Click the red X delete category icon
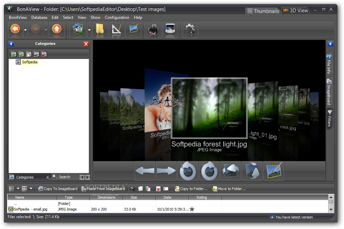The image size is (344, 229). tap(44, 54)
